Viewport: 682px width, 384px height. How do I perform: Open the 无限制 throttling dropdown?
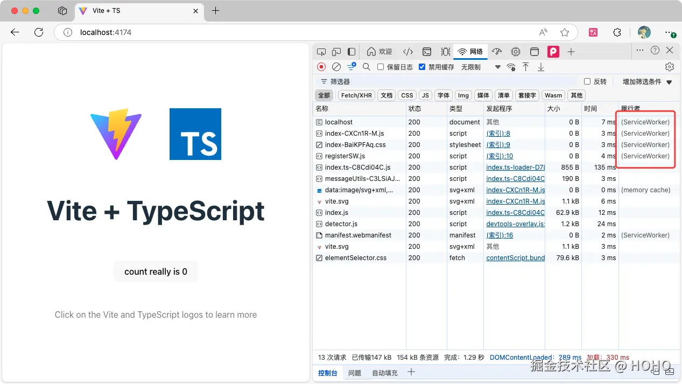(480, 67)
